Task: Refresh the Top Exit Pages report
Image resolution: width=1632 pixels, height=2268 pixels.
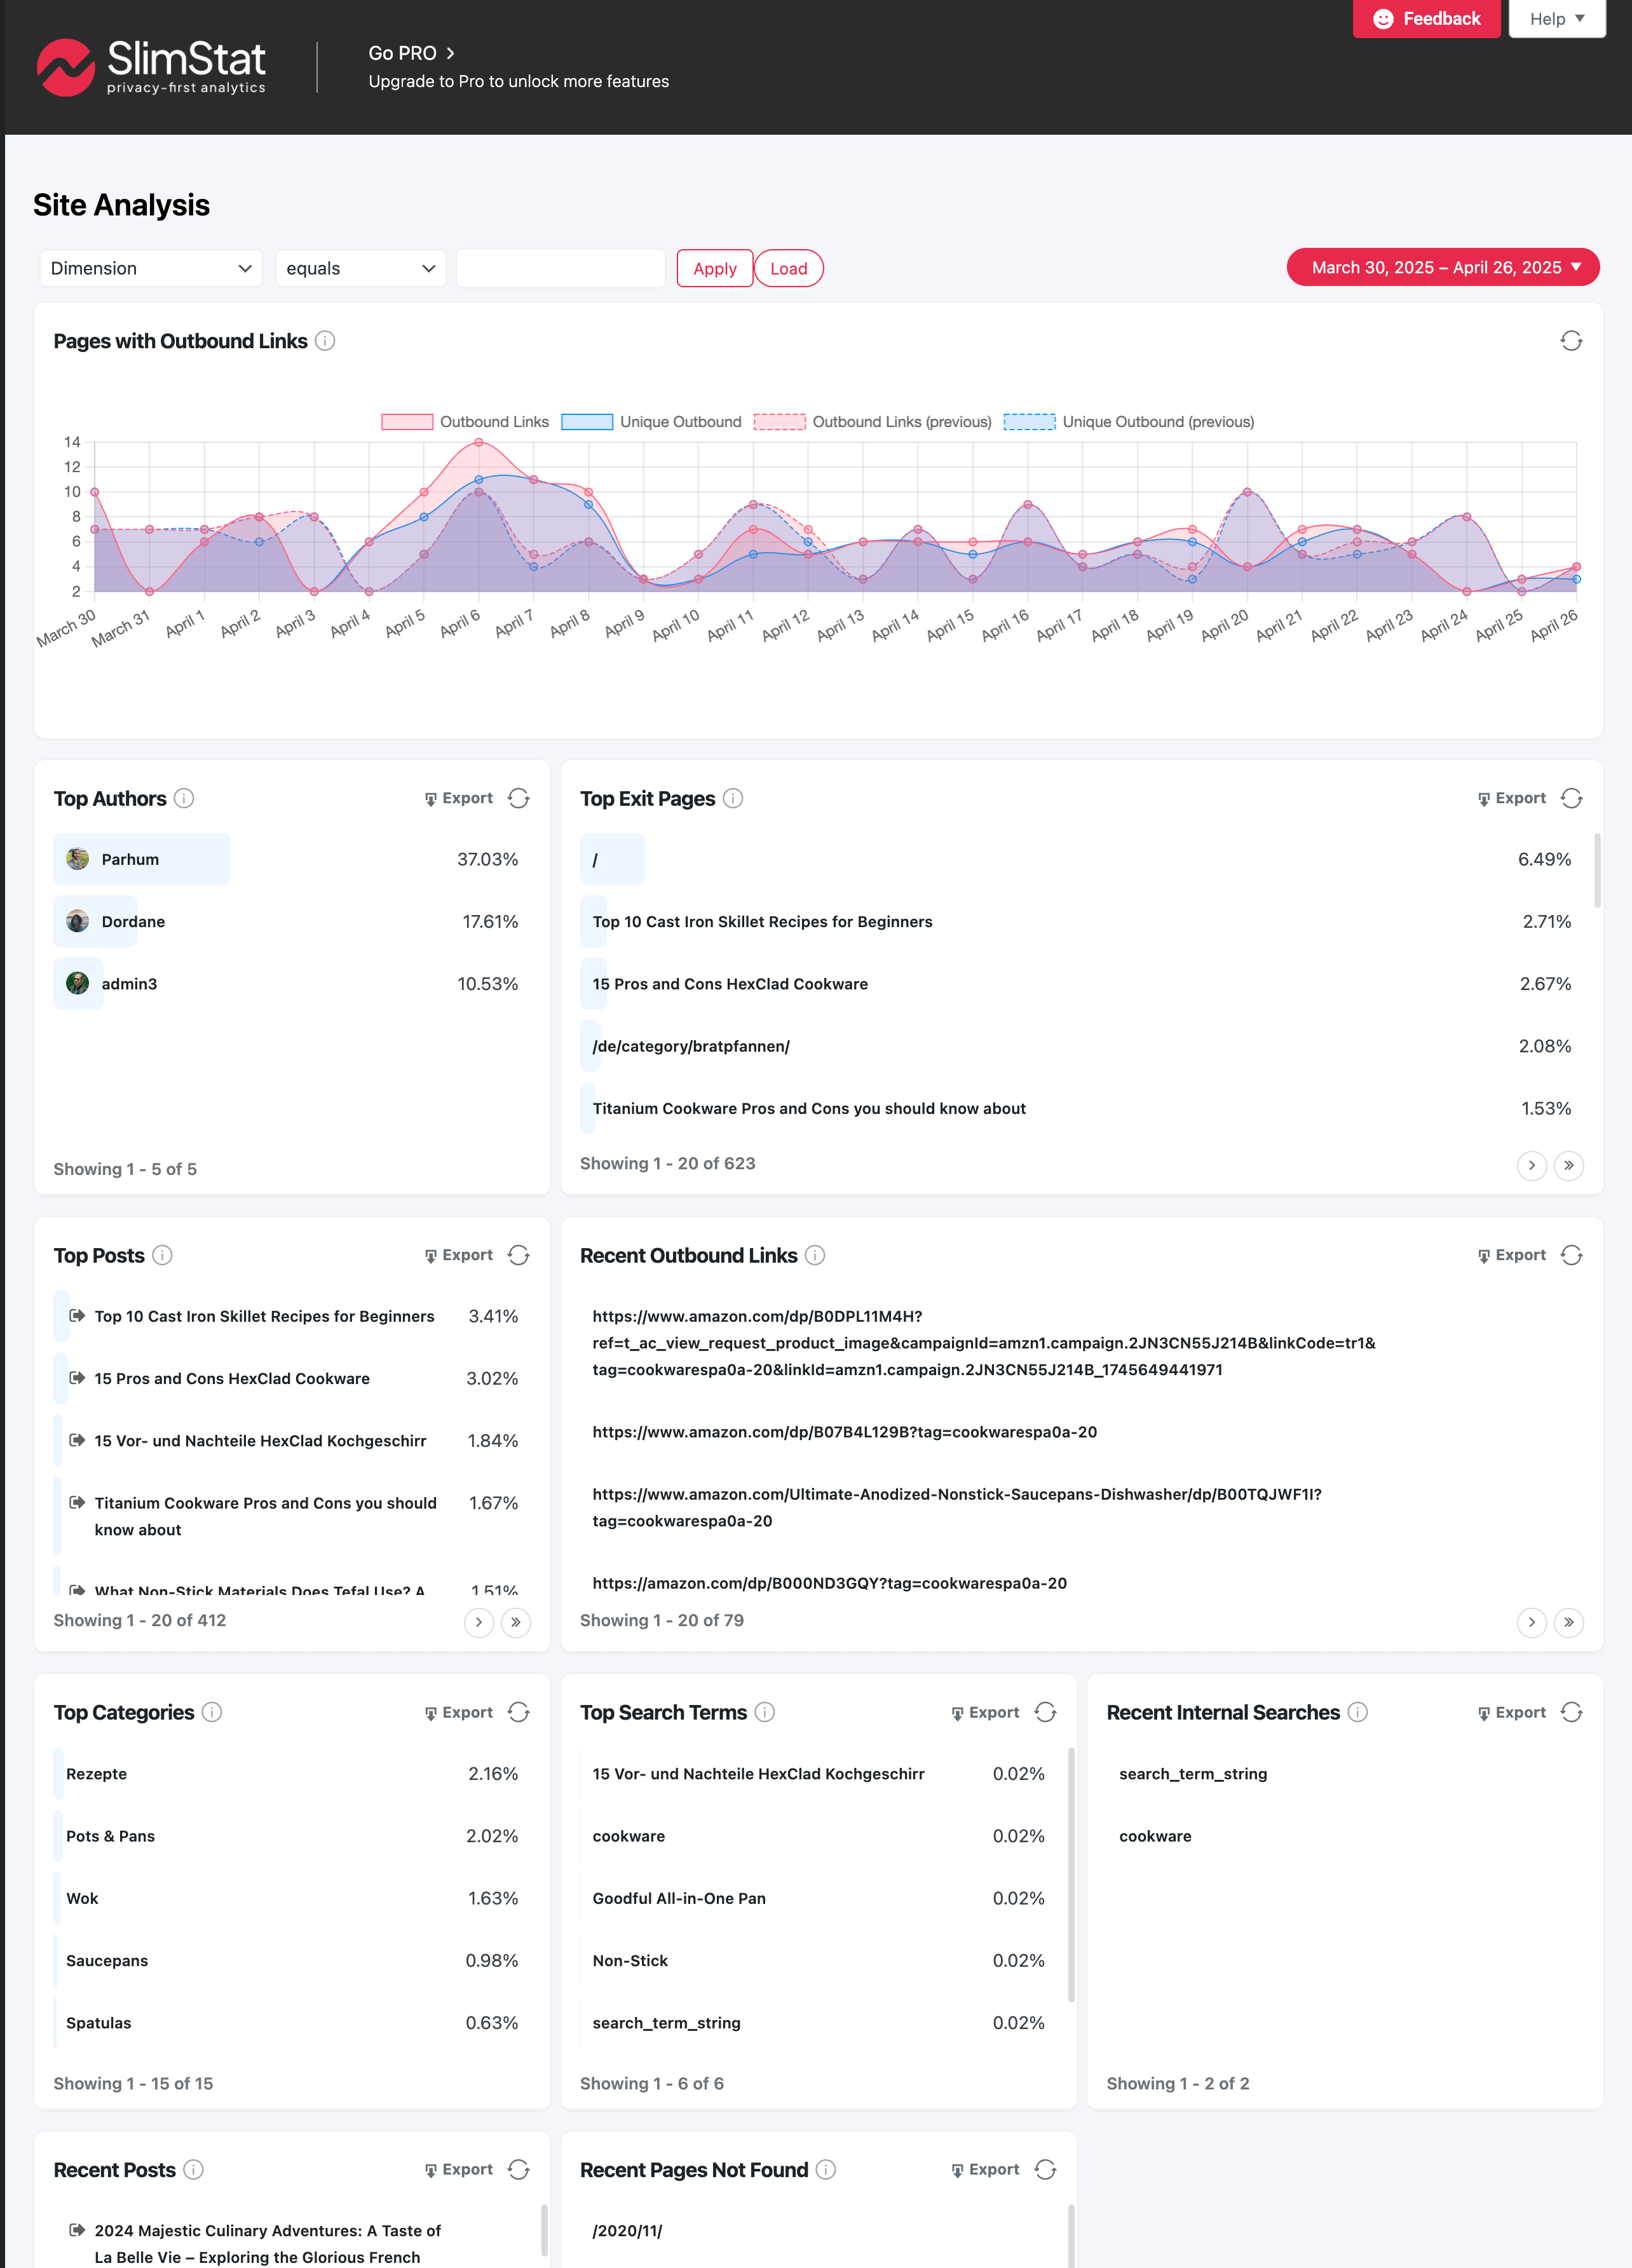Action: [x=1571, y=798]
